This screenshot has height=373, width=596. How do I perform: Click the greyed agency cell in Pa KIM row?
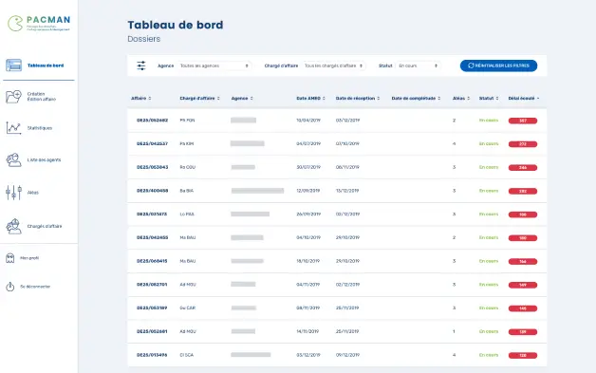point(248,143)
